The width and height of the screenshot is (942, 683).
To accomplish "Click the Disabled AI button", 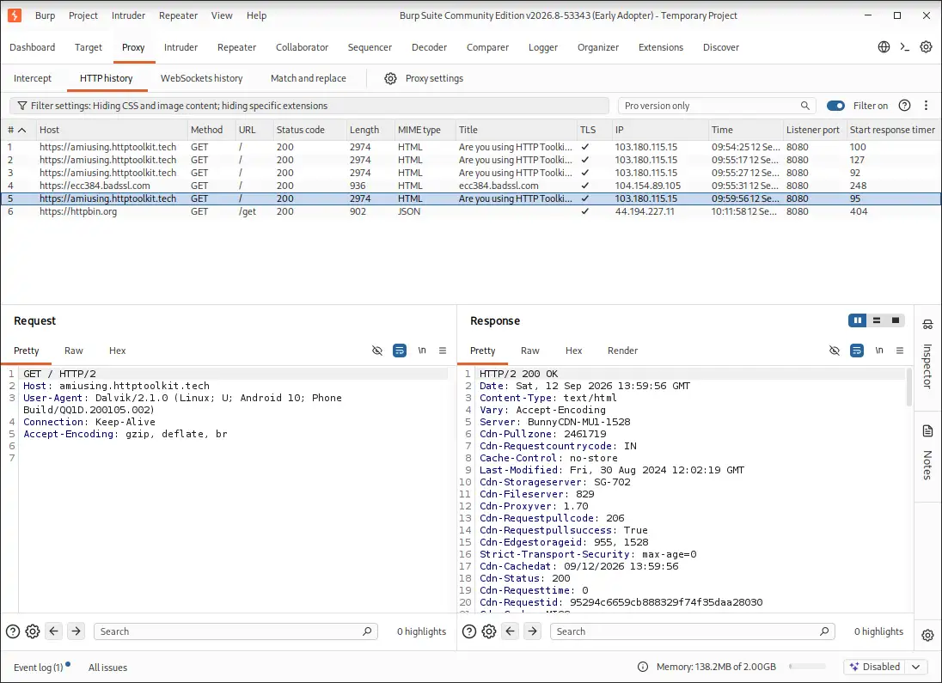I will click(875, 667).
